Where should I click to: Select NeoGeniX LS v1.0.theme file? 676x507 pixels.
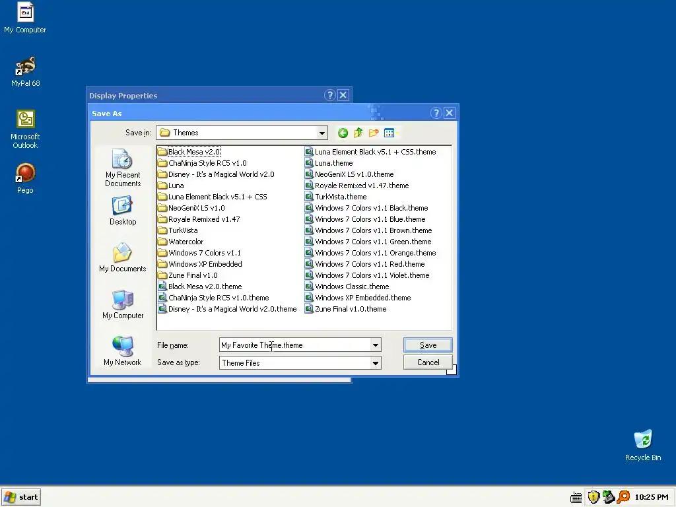coord(349,174)
